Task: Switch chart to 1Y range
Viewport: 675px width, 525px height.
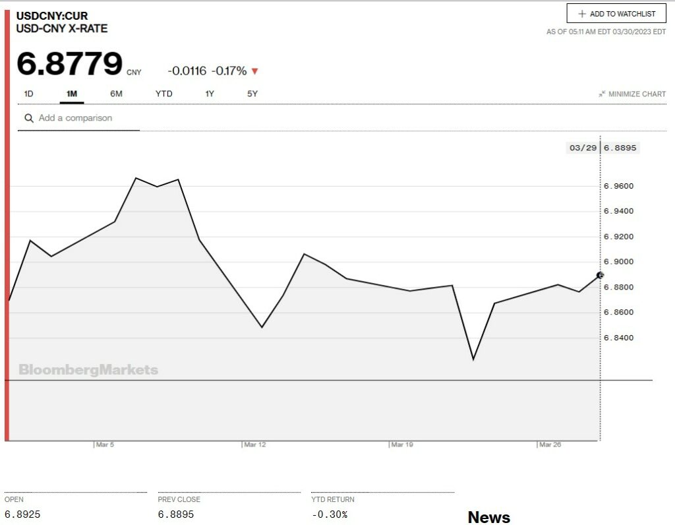Action: (x=210, y=94)
